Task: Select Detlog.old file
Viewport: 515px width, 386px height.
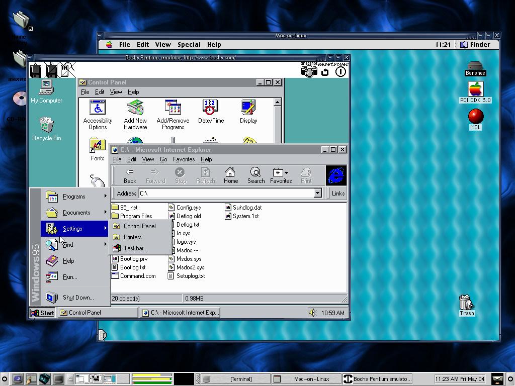Action: [x=185, y=216]
